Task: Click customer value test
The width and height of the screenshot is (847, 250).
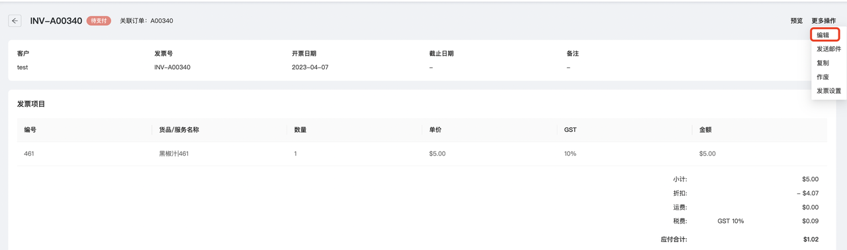Action: click(22, 67)
